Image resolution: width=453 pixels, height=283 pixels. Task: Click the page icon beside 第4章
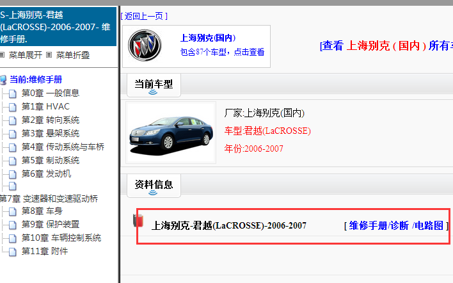click(12, 147)
